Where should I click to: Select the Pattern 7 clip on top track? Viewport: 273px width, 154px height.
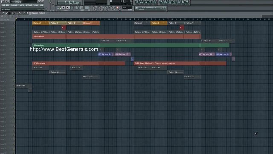click(142, 23)
